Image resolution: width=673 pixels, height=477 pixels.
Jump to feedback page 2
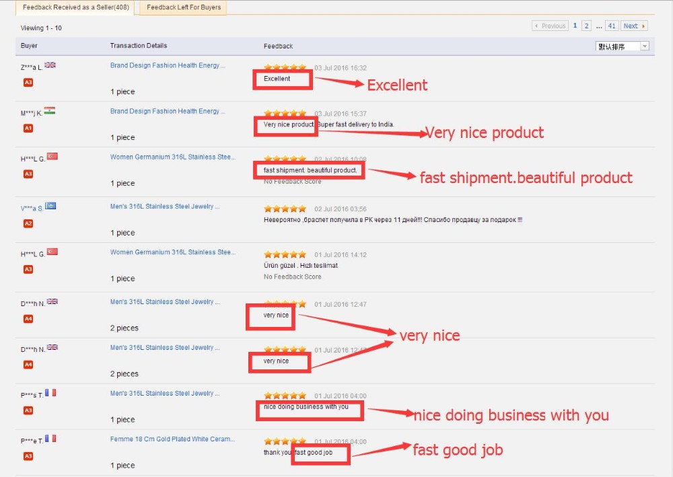tap(587, 26)
